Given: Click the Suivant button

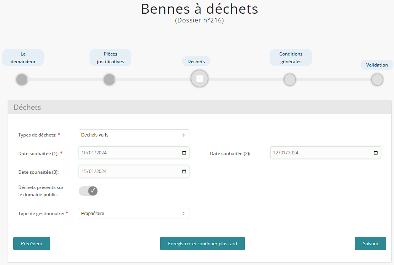Looking at the screenshot, I should click(x=370, y=244).
